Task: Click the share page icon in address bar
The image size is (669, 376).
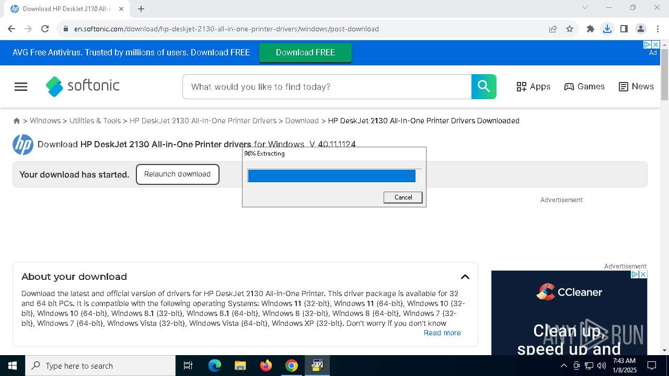Action: [552, 29]
